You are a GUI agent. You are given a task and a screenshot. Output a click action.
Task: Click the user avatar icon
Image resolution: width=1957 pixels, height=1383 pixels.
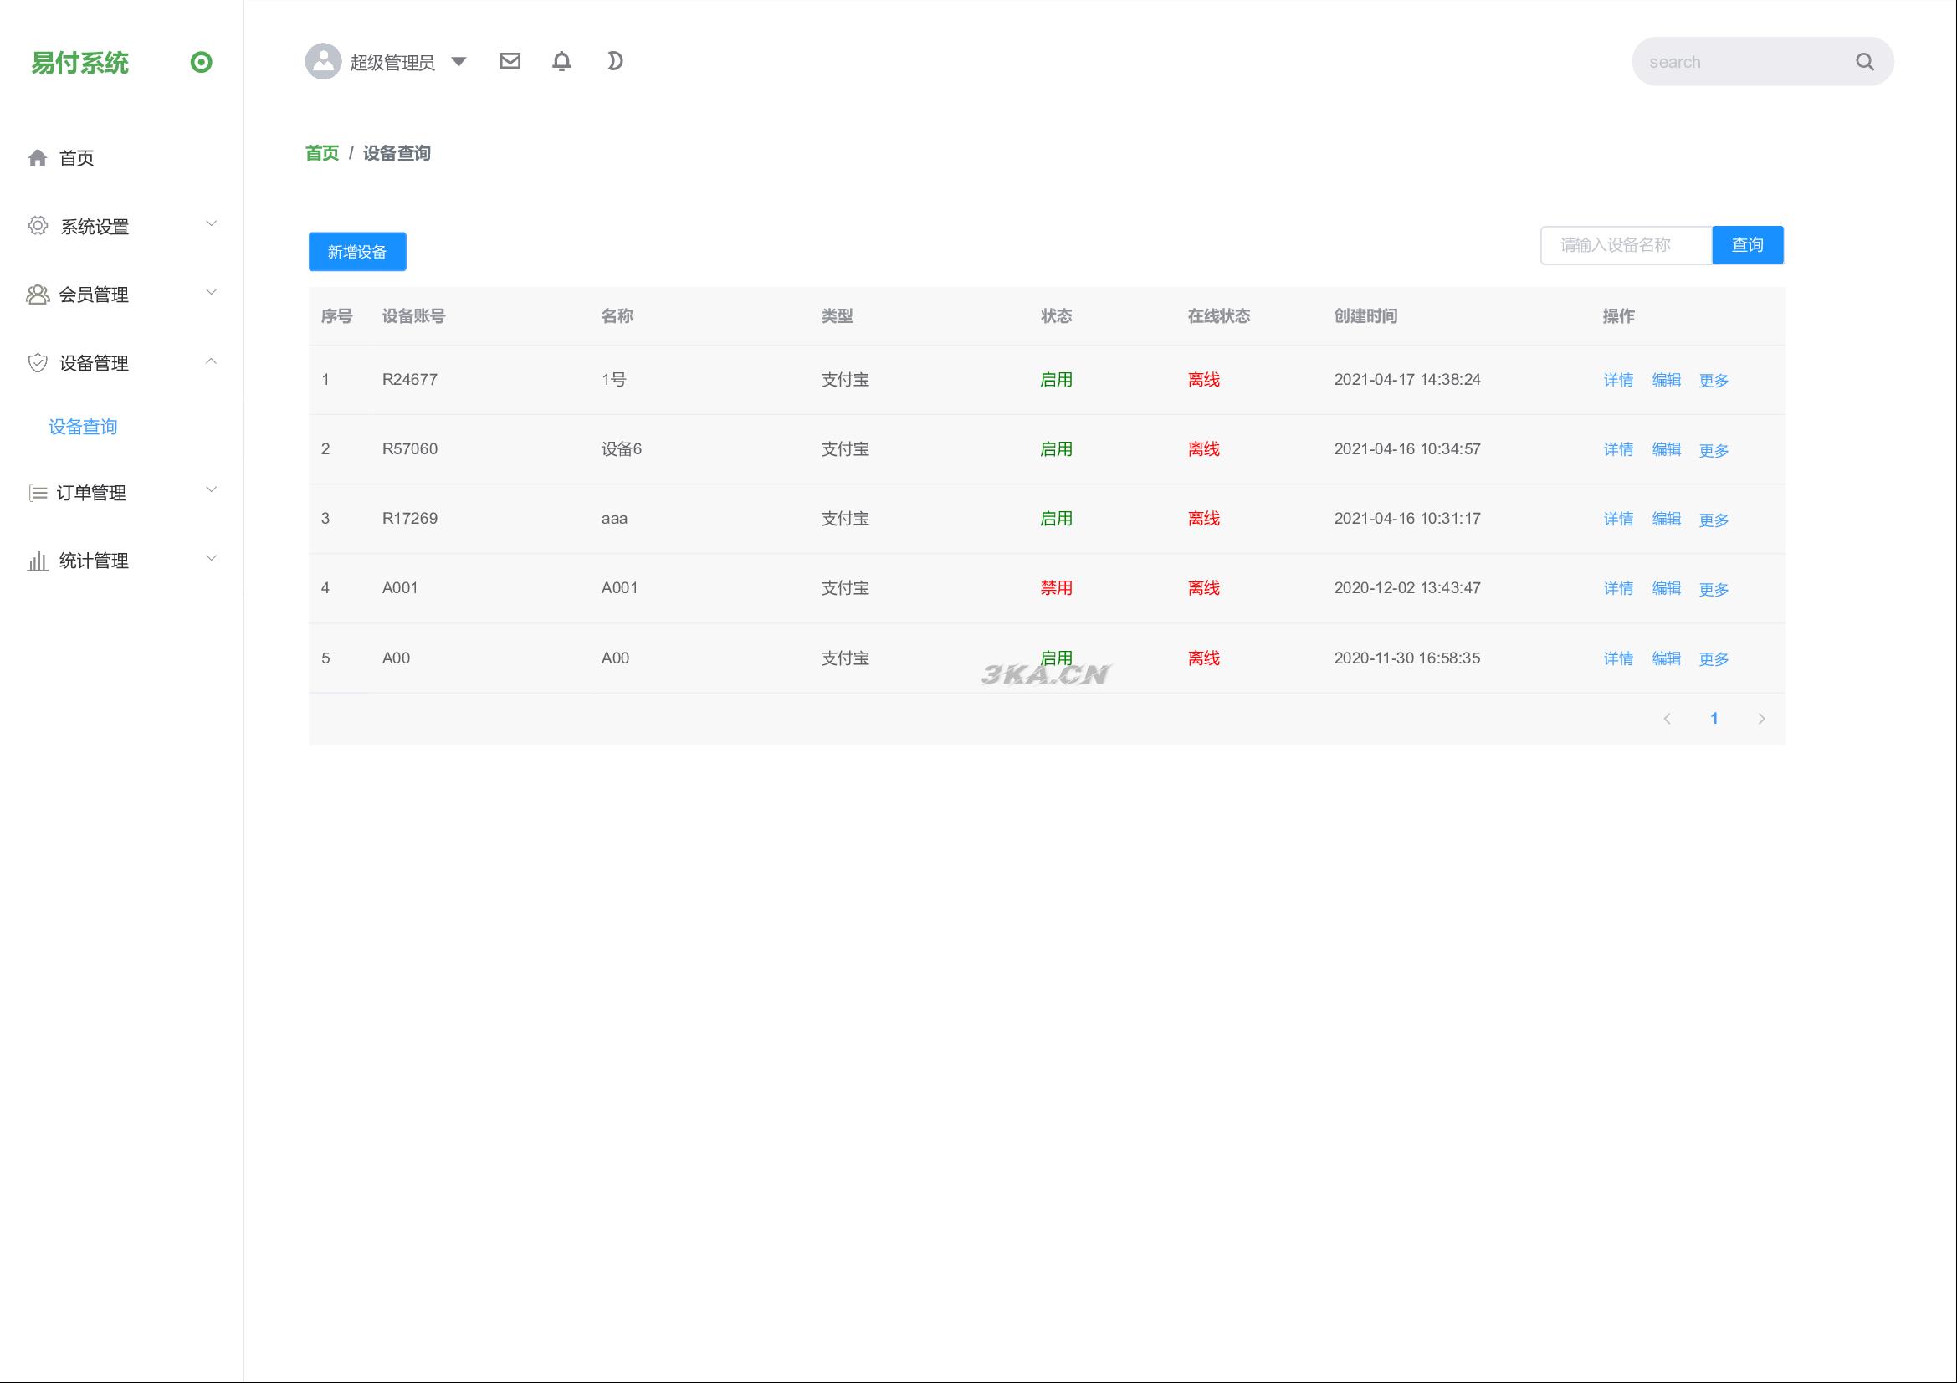[323, 61]
